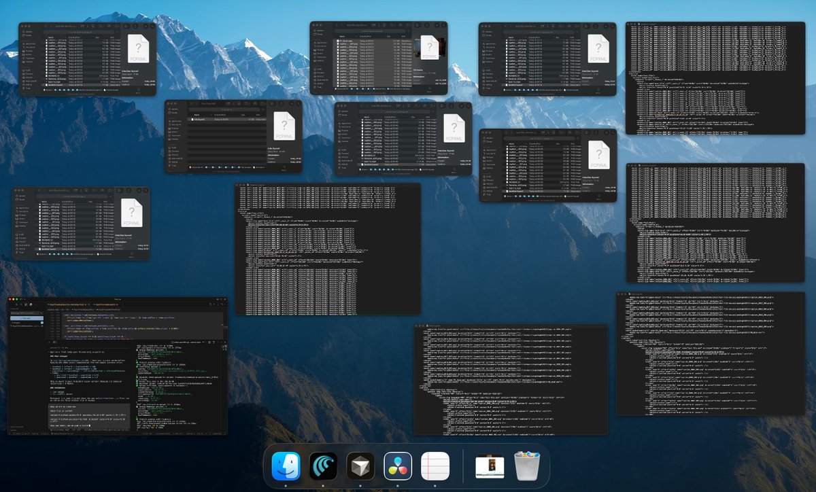Focus the chat input box in the code editor
The height and width of the screenshot is (492, 816).
(x=89, y=416)
